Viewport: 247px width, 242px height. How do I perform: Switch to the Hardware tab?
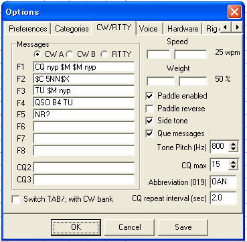coord(183,29)
